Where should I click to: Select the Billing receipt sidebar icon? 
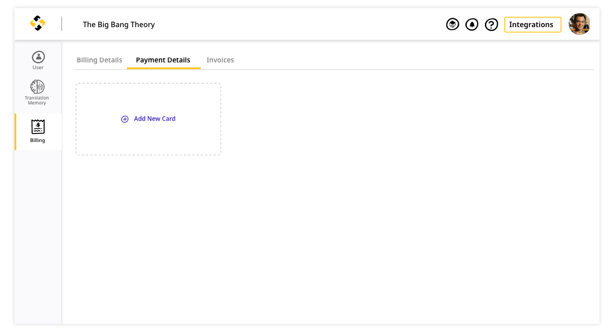point(38,127)
